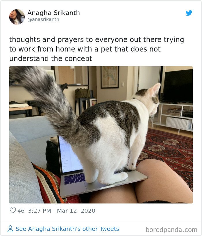202x236 pixels.
Task: Click the 46 likes count
Action: 21,211
